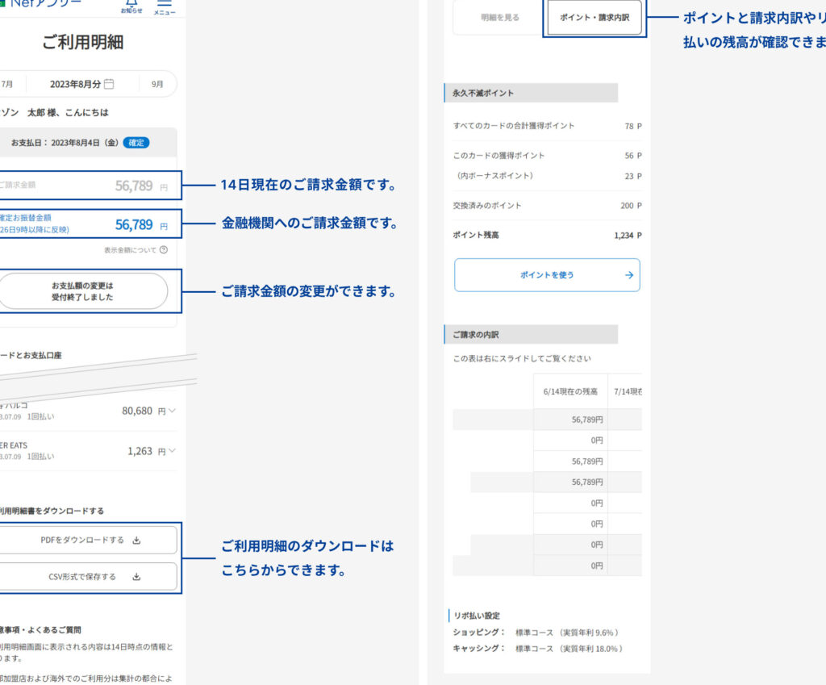Click the すべてのカードの合計獲得ポイント row label

pos(514,126)
